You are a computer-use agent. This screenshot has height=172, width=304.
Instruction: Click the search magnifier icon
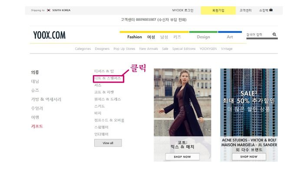tap(274, 34)
